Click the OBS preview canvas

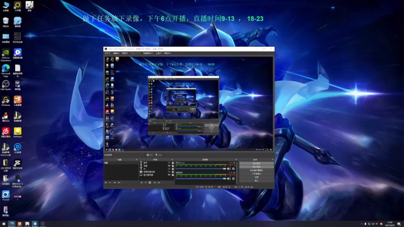coord(189,103)
